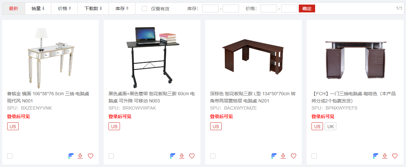Click the blue F icon on the FCH desk card

(376, 156)
